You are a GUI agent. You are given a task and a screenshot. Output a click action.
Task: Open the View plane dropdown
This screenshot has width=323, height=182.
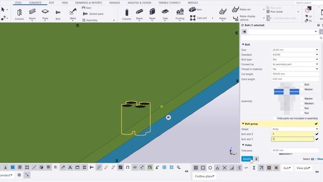click(303, 168)
